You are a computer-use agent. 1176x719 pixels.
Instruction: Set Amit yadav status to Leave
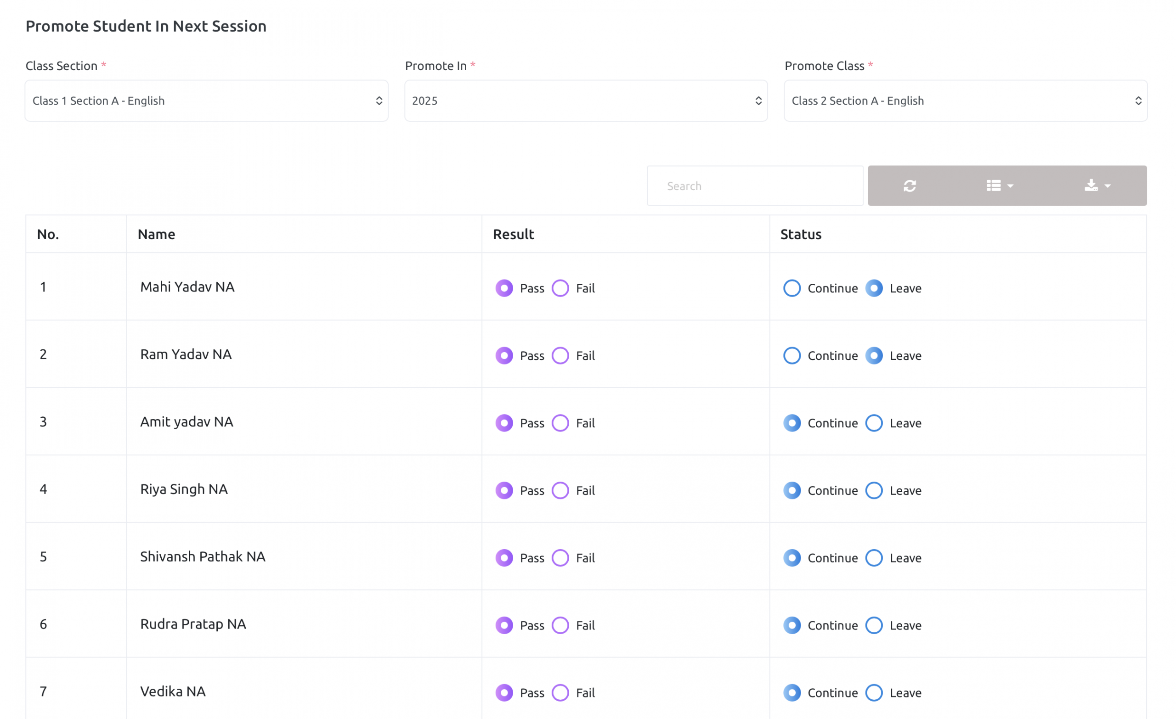point(873,423)
